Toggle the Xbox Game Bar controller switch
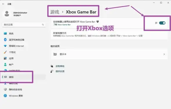The width and height of the screenshot is (171, 109). [x=162, y=23]
